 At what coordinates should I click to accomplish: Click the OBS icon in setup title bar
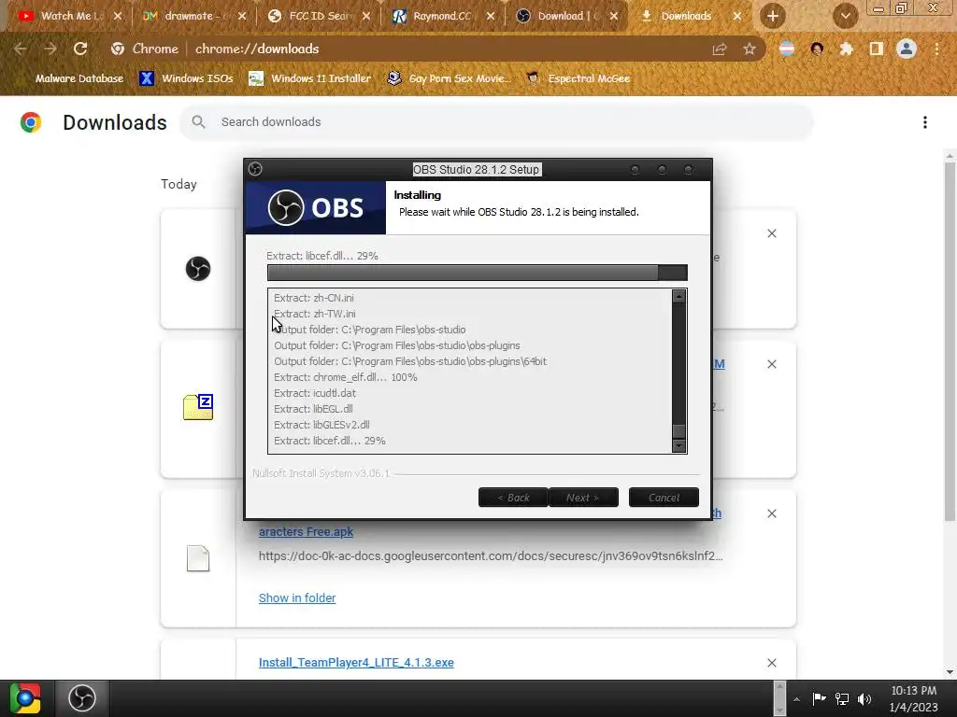pos(255,169)
